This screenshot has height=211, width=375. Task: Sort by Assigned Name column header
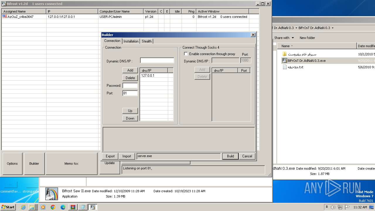click(x=24, y=11)
